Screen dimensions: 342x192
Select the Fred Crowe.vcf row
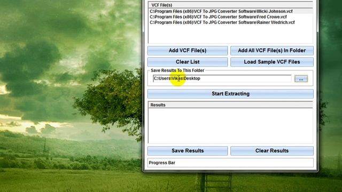[x=231, y=17]
